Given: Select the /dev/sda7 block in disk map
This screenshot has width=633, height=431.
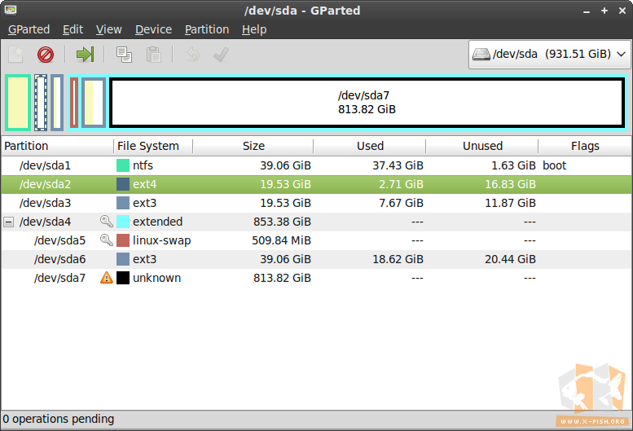Looking at the screenshot, I should coord(367,103).
